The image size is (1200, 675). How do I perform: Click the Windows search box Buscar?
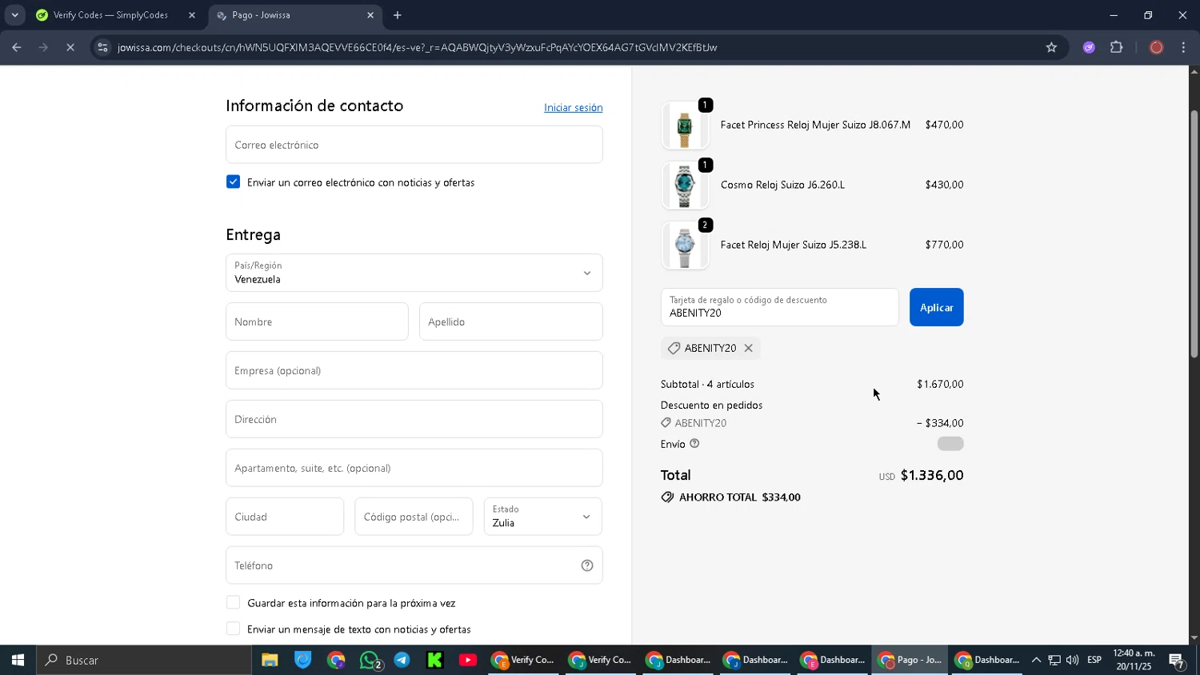(x=144, y=660)
